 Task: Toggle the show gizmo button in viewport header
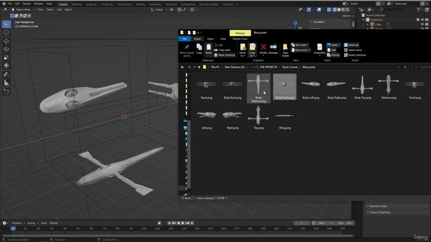309,9
